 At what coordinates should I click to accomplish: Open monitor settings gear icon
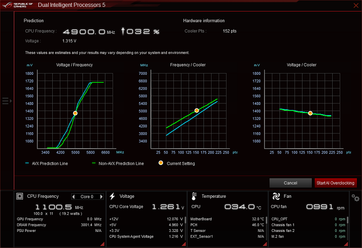[355, 198]
